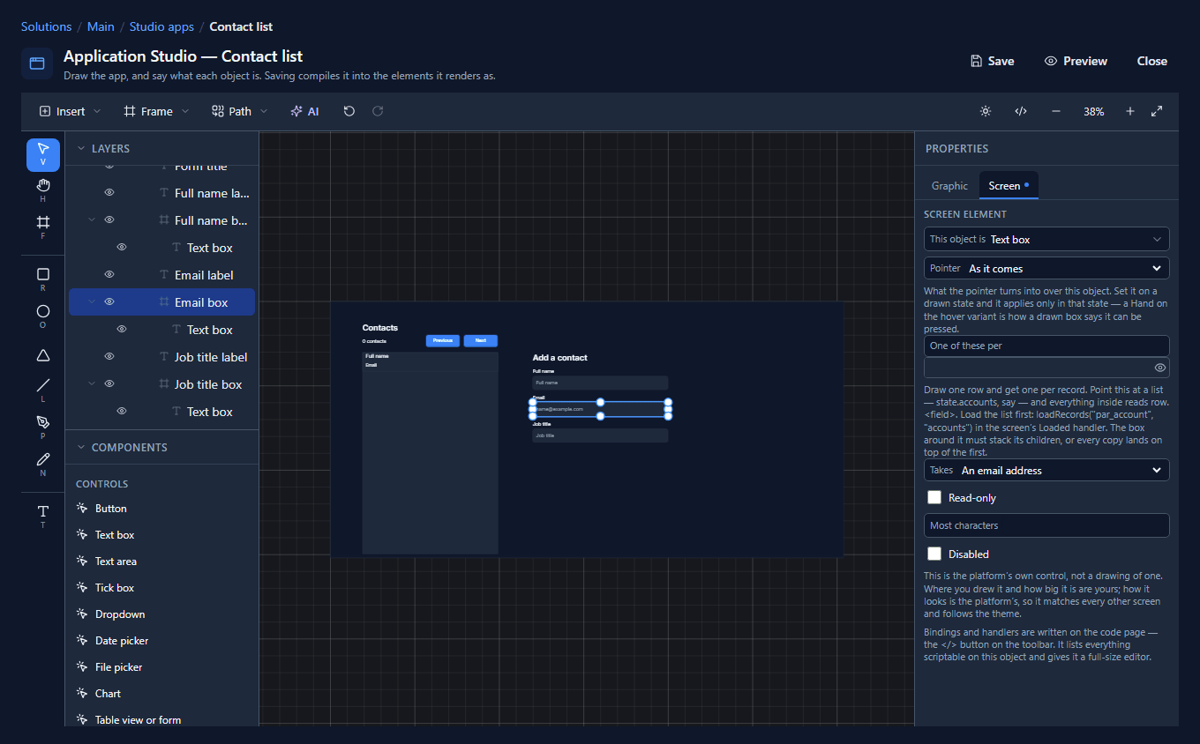
Task: Activate the Hand (H) pan tool
Action: pyautogui.click(x=43, y=190)
